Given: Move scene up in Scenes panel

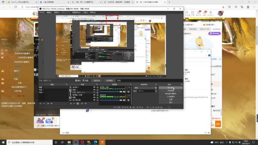Looking at the screenshot, I should pyautogui.click(x=48, y=103).
